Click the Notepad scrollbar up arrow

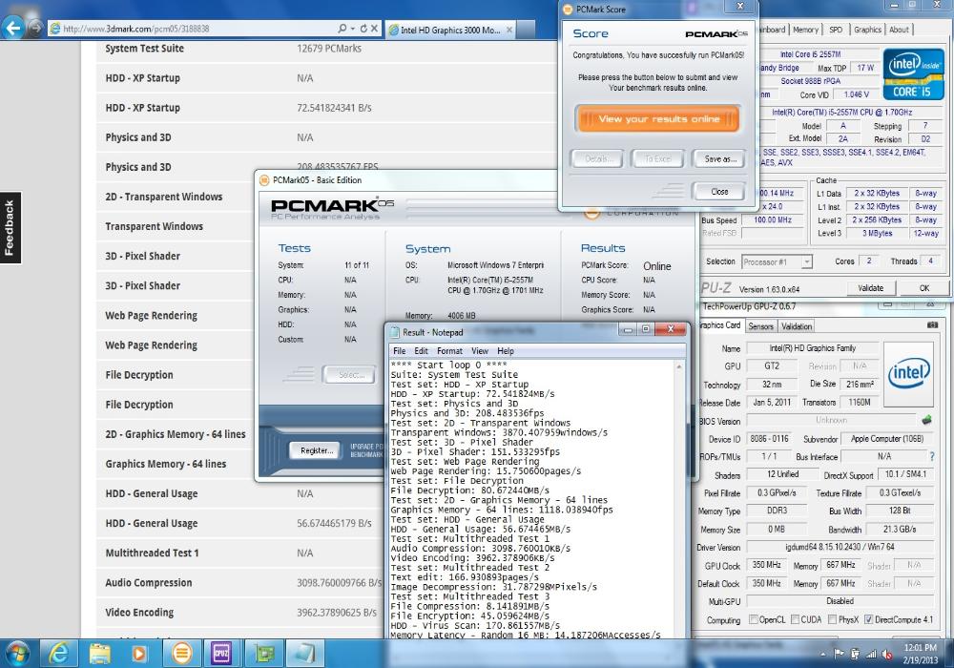tap(679, 366)
